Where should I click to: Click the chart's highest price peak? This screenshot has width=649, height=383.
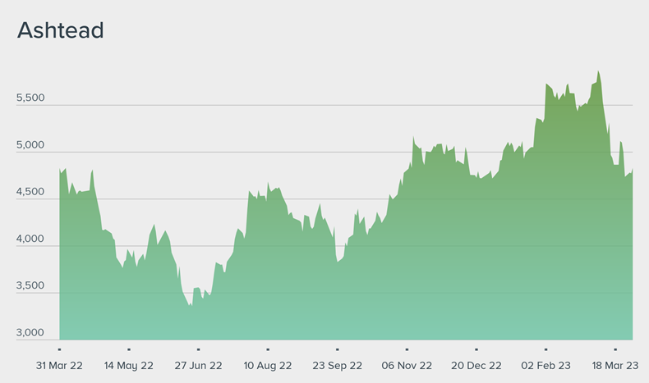pyautogui.click(x=598, y=71)
